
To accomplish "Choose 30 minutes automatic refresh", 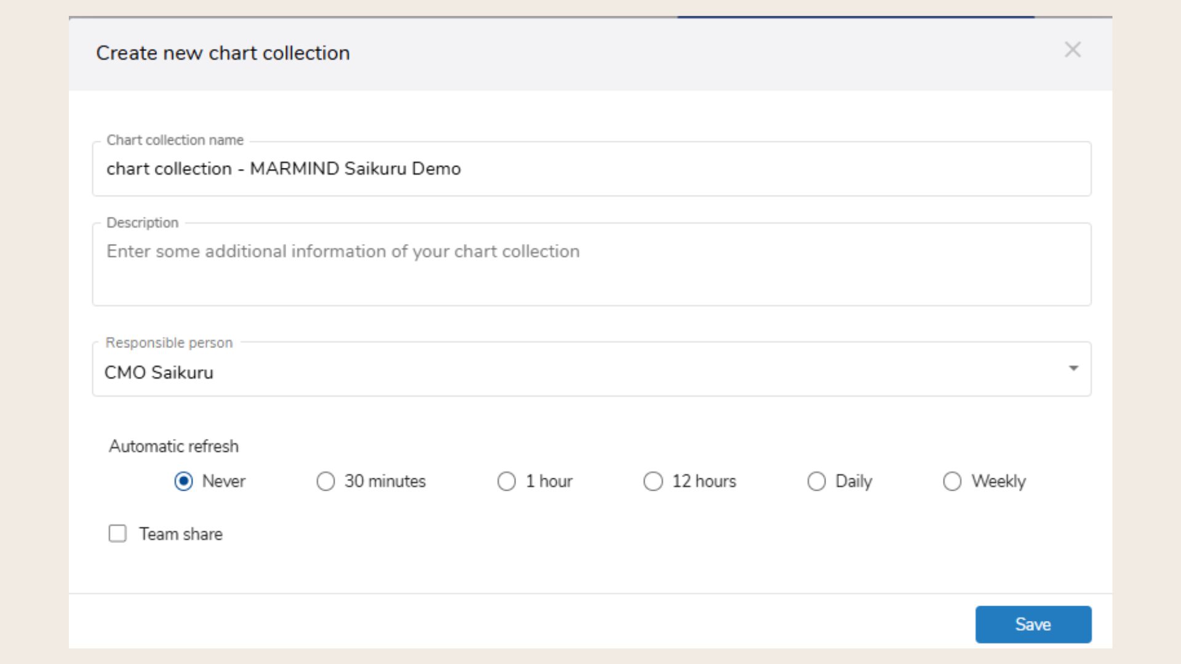I will [x=326, y=481].
